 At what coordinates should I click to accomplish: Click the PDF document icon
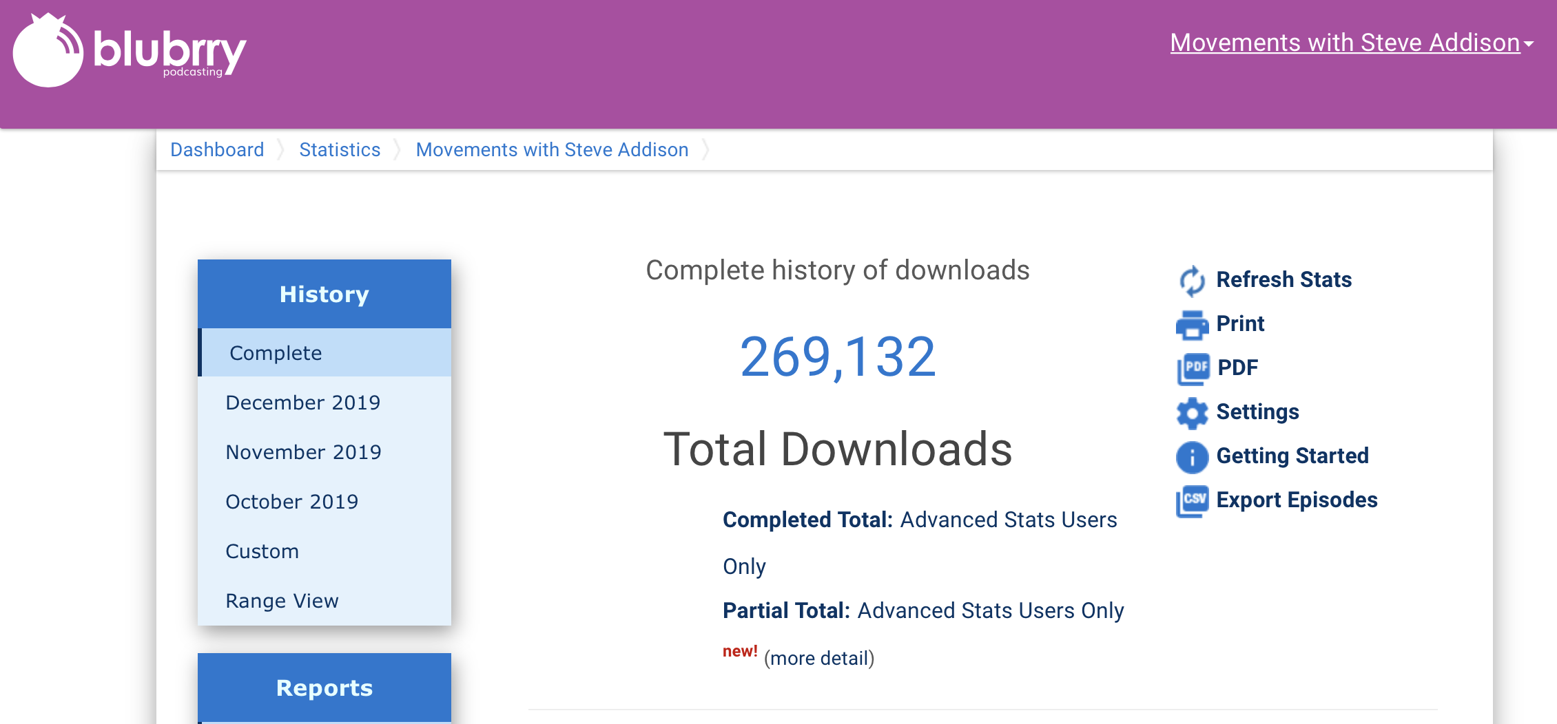tap(1193, 369)
